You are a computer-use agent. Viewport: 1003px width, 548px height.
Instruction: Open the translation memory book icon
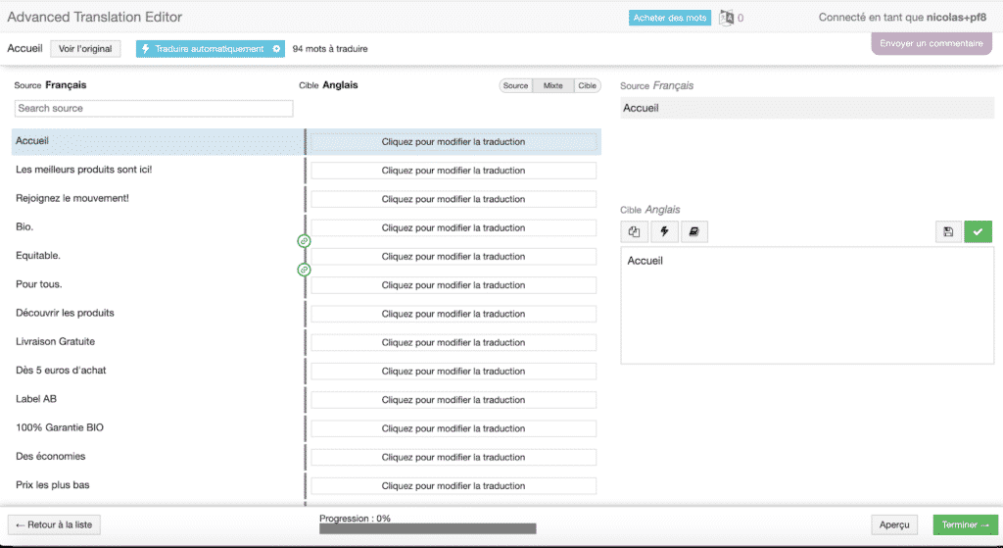(693, 232)
